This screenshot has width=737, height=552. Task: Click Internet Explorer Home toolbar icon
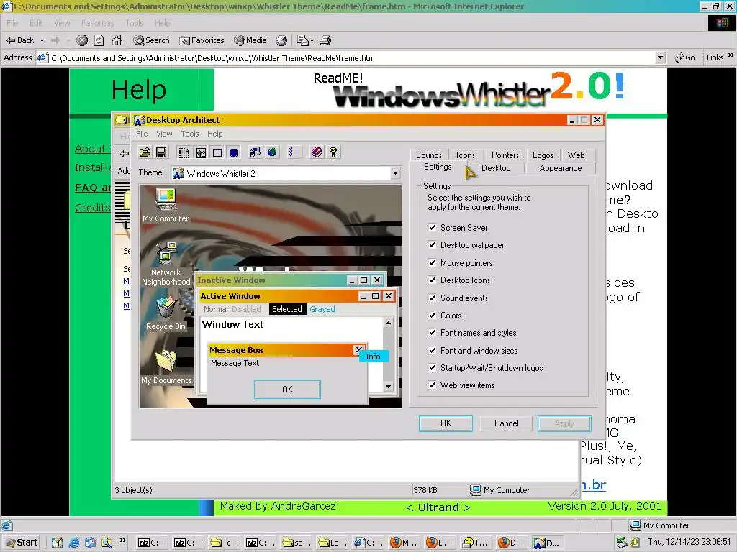(117, 40)
